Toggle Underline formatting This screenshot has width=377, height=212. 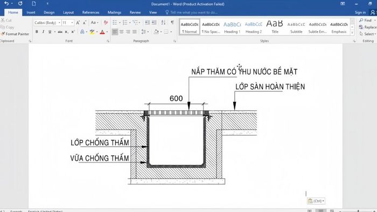point(50,32)
